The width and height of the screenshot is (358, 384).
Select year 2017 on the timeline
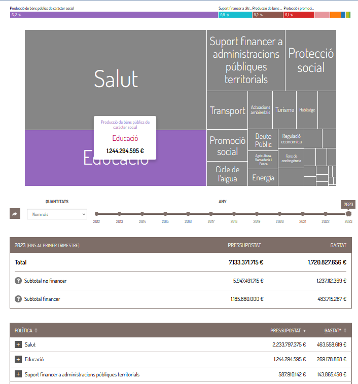tap(211, 214)
